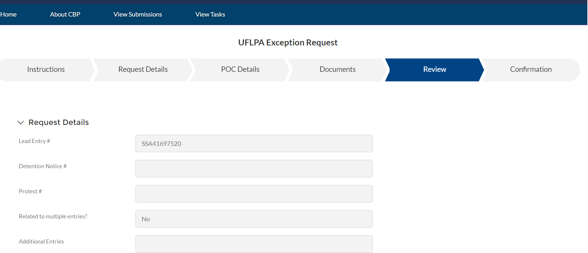Click the active Review step
Screen dimensions: 588x253
point(434,70)
